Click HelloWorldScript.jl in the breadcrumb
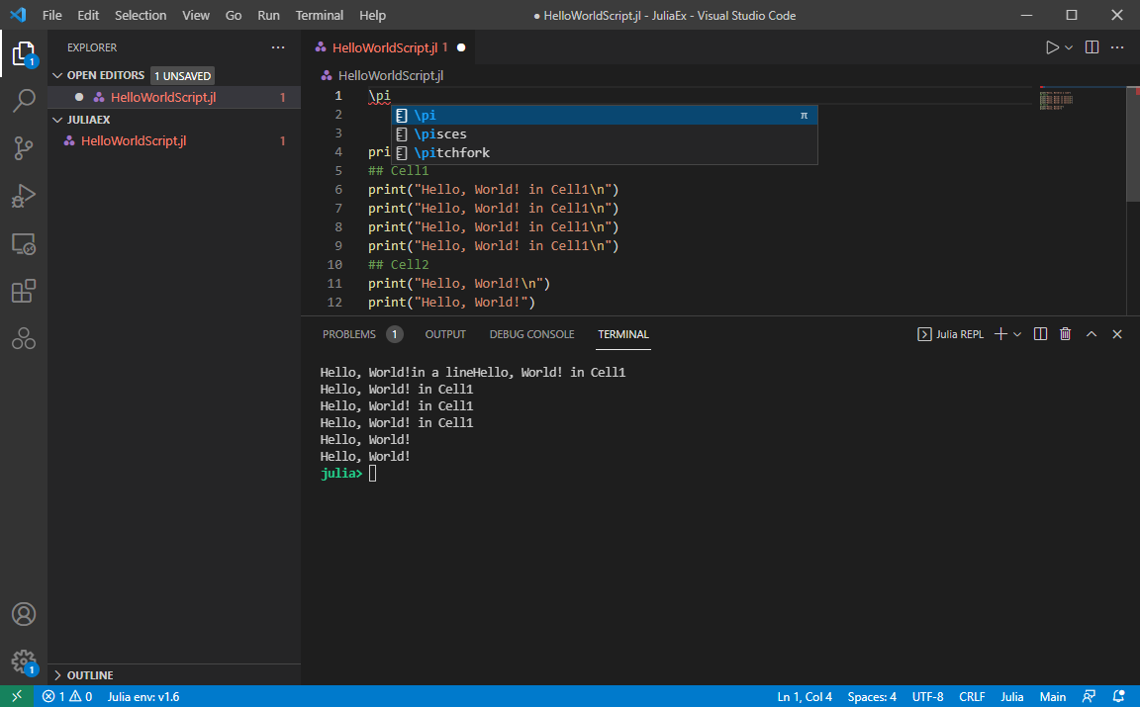 (391, 75)
